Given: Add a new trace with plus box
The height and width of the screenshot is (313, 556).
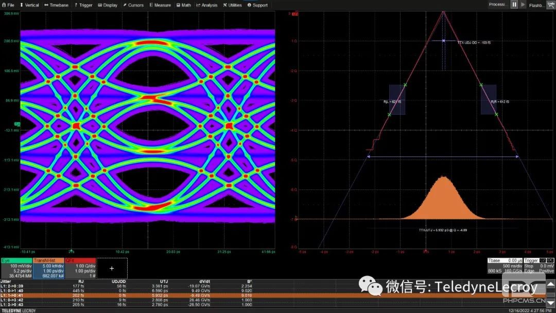Looking at the screenshot, I should 112,268.
